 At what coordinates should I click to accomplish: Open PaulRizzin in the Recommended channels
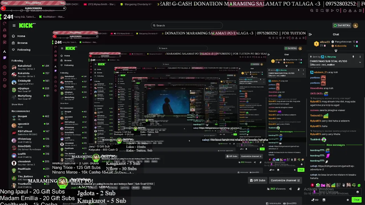pos(31,170)
